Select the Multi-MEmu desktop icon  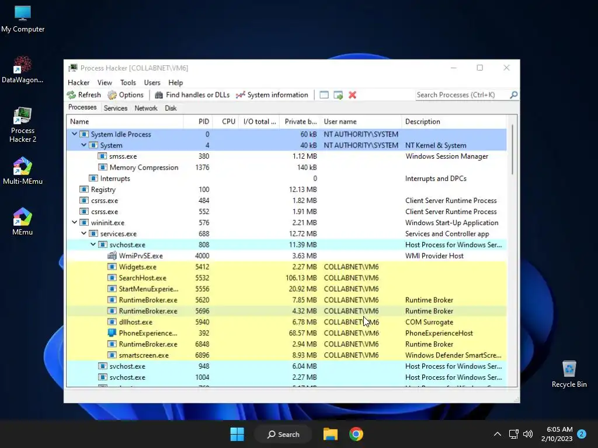click(x=23, y=171)
